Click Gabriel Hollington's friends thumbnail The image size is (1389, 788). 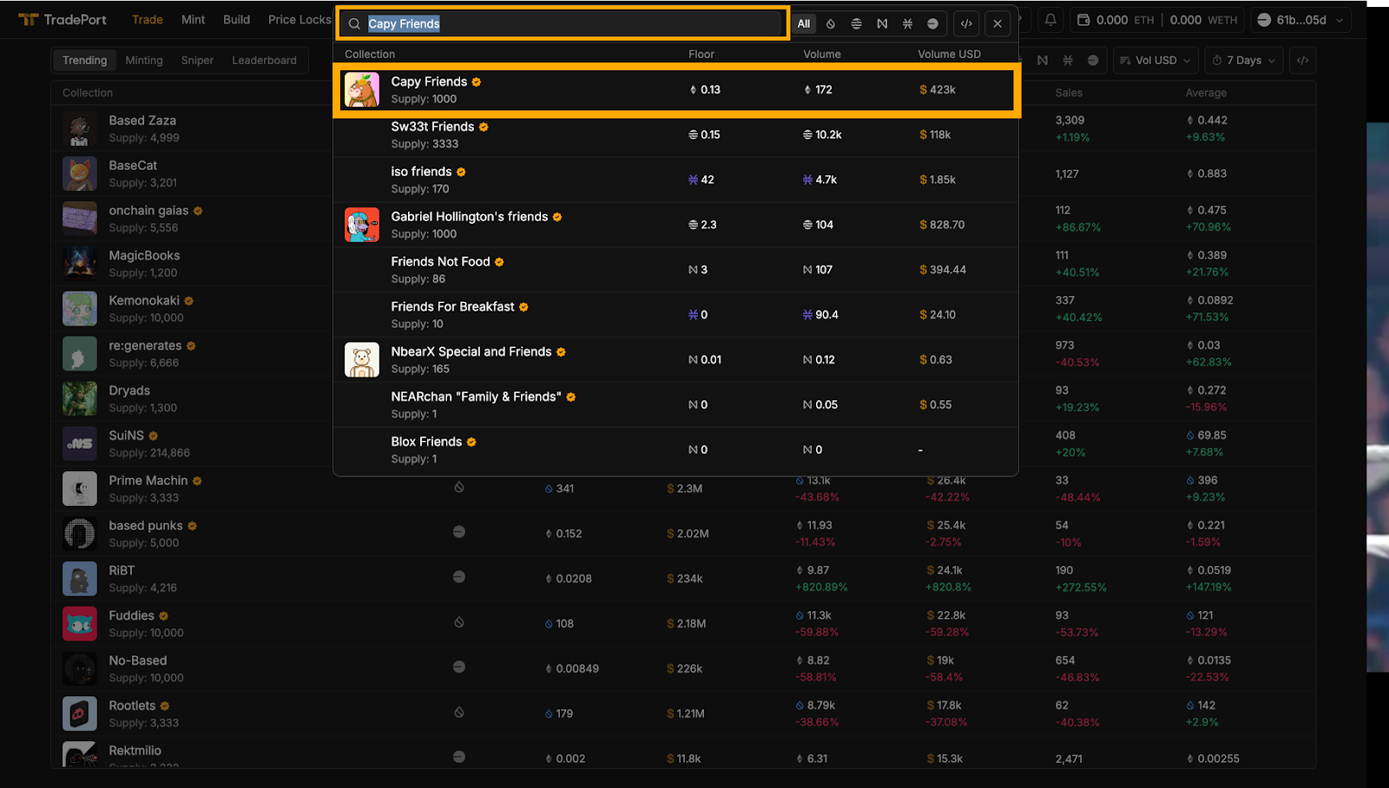tap(362, 225)
